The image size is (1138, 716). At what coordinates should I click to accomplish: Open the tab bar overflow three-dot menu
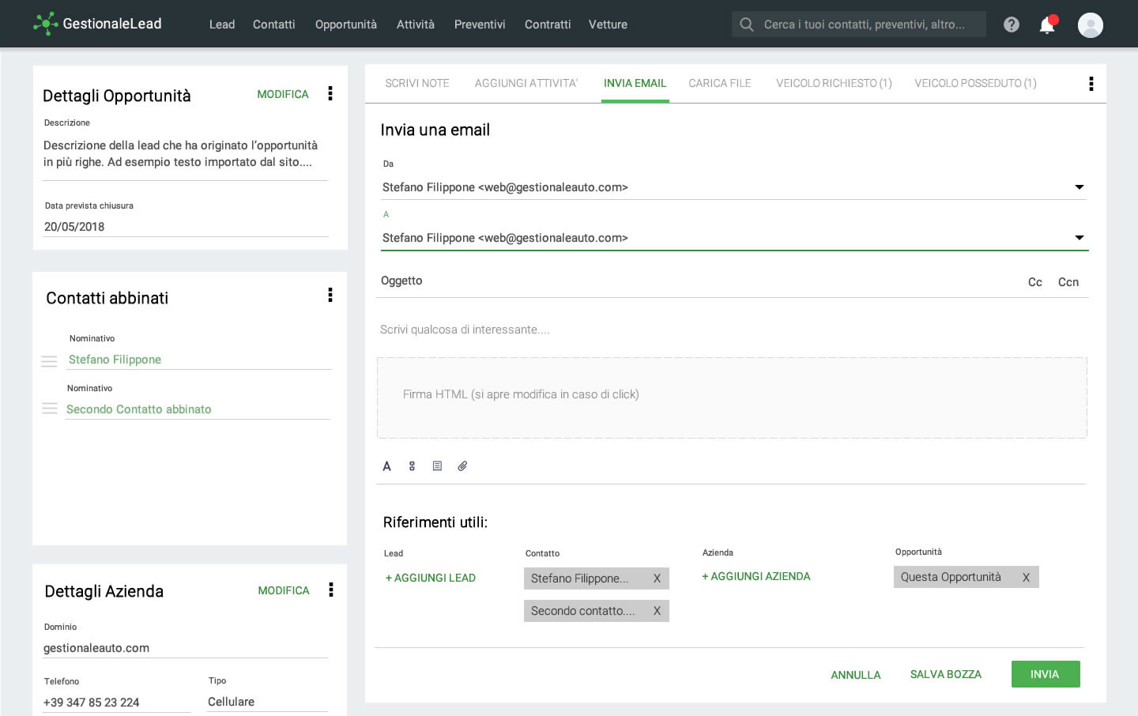[x=1091, y=84]
